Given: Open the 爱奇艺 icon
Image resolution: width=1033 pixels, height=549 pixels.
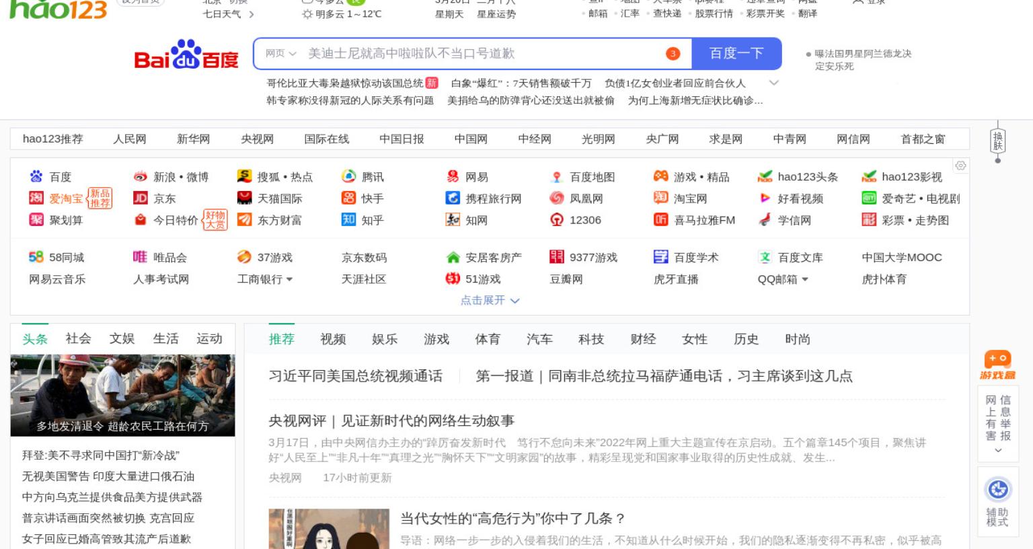Looking at the screenshot, I should click(869, 198).
